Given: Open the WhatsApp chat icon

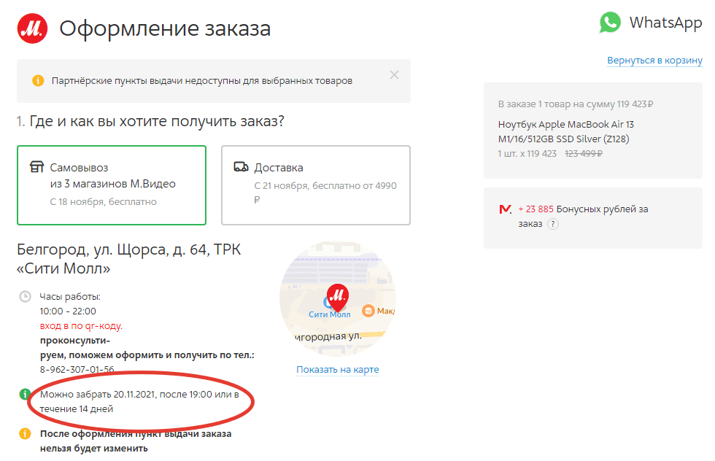Looking at the screenshot, I should [610, 23].
